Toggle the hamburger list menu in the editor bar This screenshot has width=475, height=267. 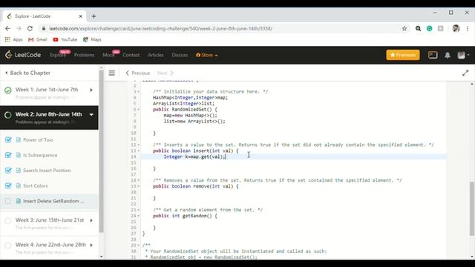click(112, 73)
